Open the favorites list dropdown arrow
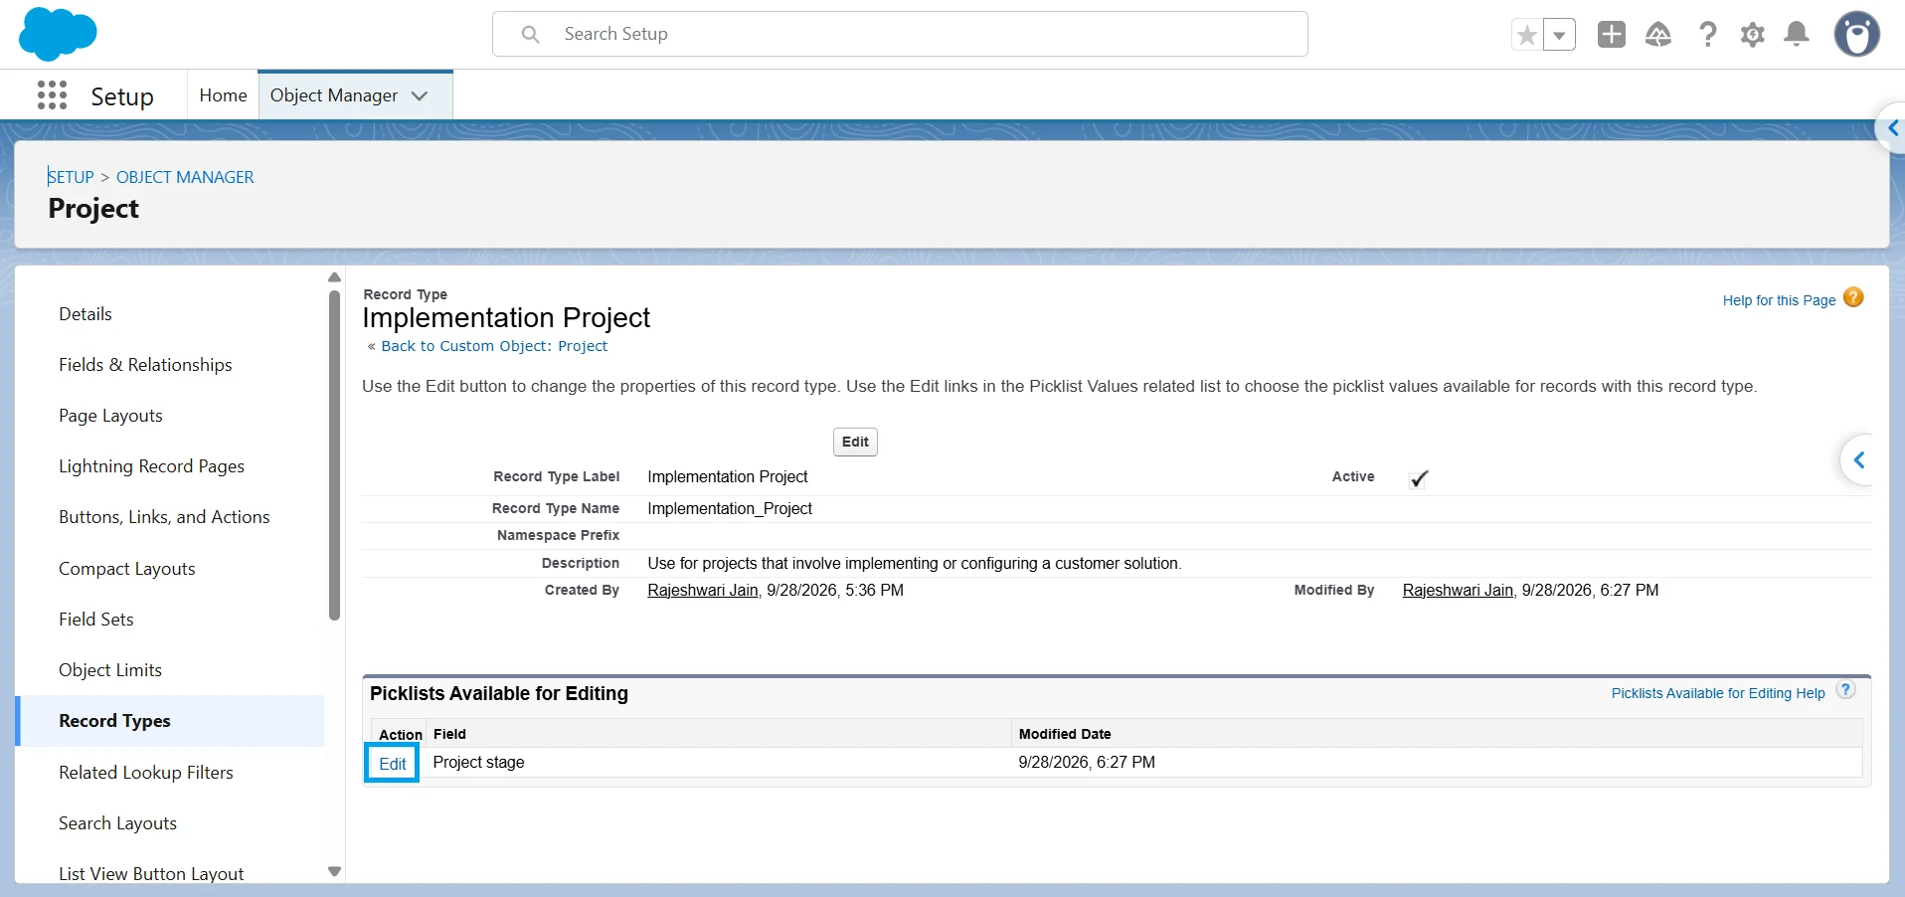 pyautogui.click(x=1560, y=35)
